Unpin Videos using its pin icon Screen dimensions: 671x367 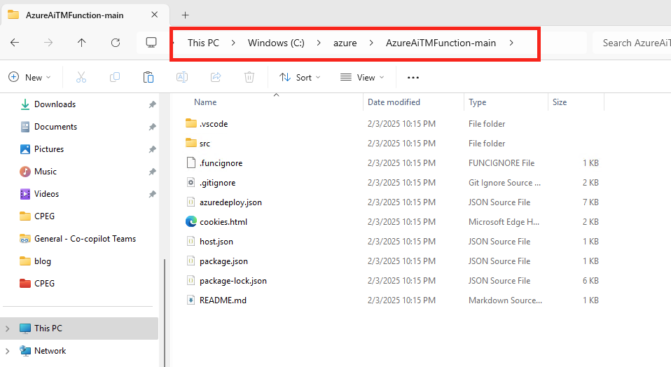tap(152, 194)
